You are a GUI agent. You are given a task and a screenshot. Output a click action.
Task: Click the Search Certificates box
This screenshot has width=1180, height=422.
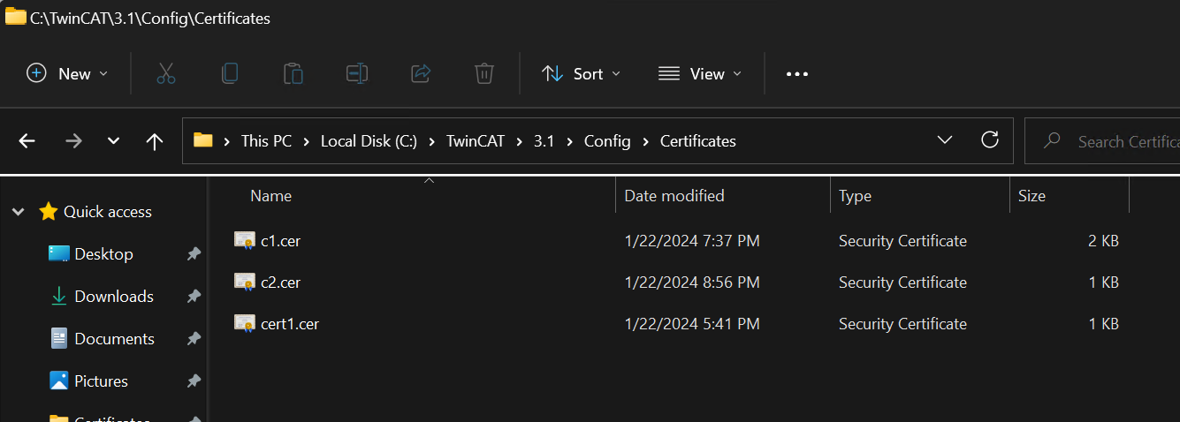[x=1102, y=141]
